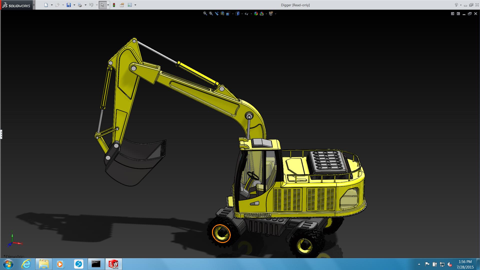Select the Zoom to Area tool

211,14
